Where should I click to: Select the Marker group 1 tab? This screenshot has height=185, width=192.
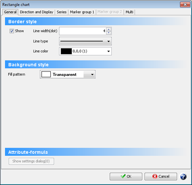(x=82, y=12)
